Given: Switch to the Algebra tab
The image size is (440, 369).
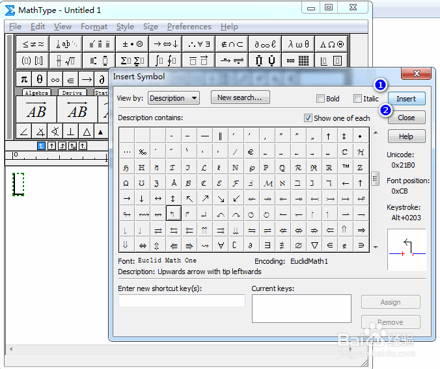Looking at the screenshot, I should point(36,93).
